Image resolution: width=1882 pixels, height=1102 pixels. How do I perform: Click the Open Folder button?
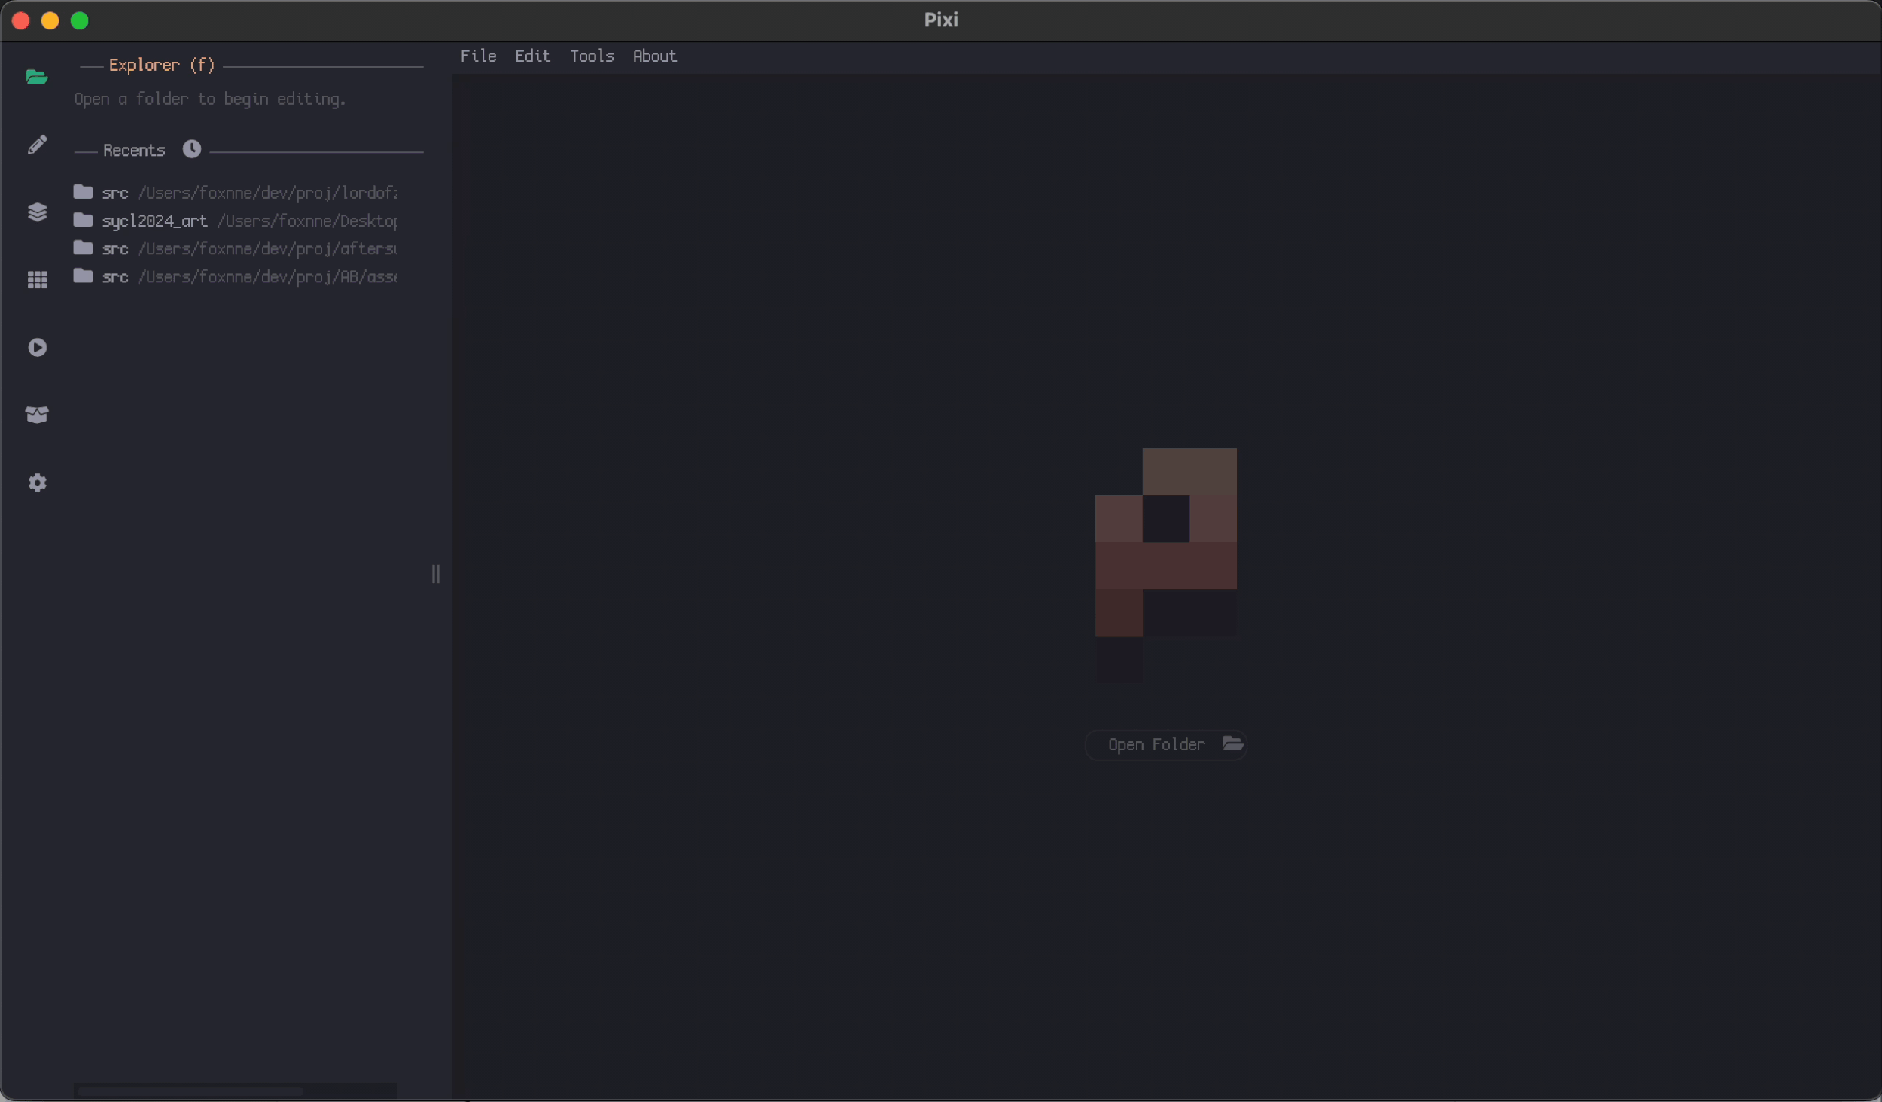pos(1156,744)
